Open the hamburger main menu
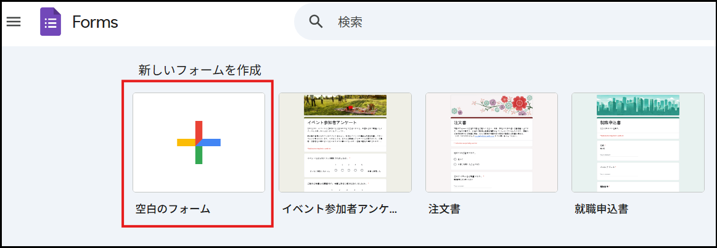Image resolution: width=717 pixels, height=248 pixels. (14, 22)
